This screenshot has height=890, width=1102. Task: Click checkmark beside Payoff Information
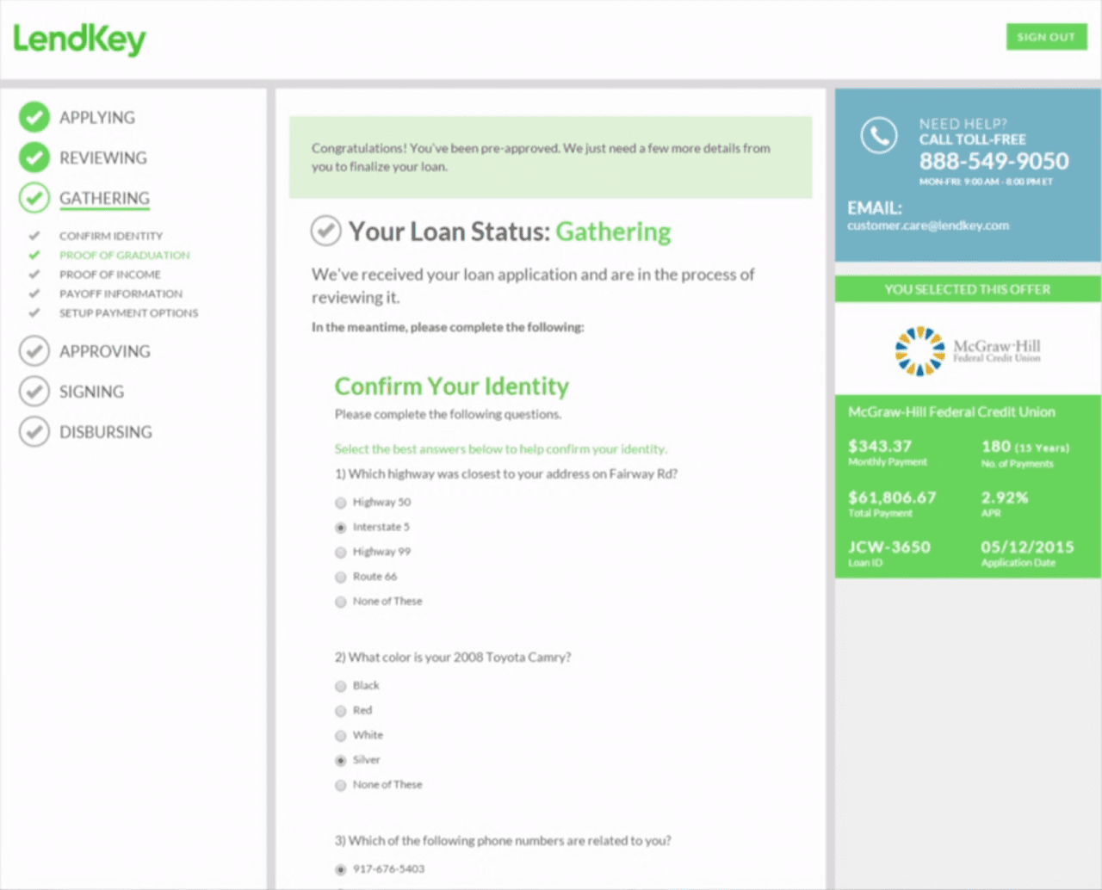pyautogui.click(x=34, y=294)
